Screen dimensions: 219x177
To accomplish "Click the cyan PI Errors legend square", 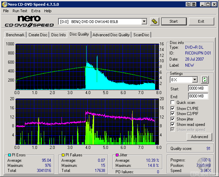I will (x=9, y=155).
